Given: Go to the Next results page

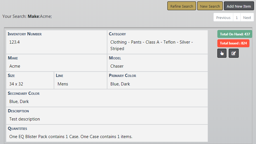Looking at the screenshot, I should (x=247, y=18).
